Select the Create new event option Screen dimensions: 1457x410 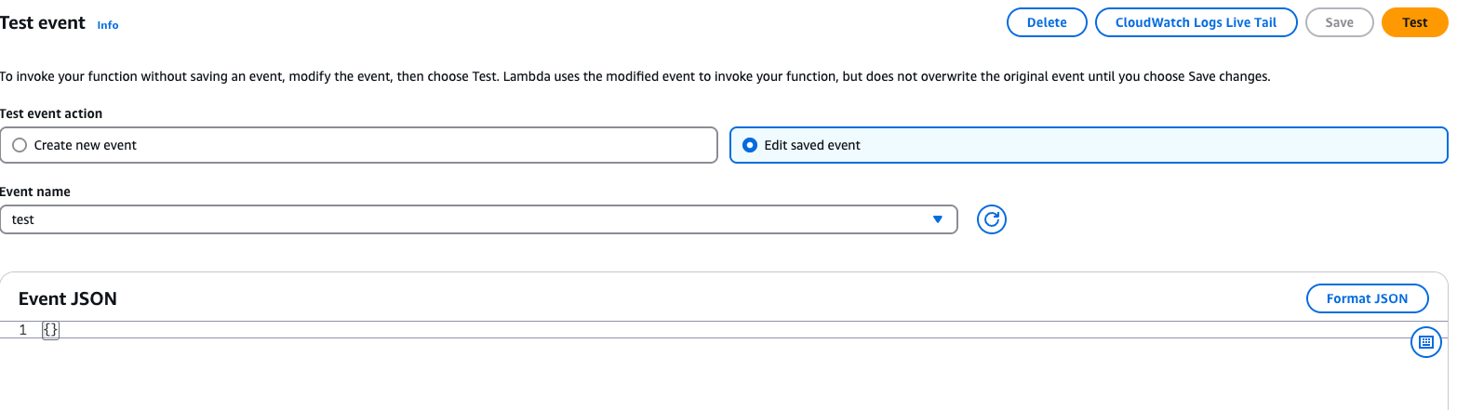[359, 145]
